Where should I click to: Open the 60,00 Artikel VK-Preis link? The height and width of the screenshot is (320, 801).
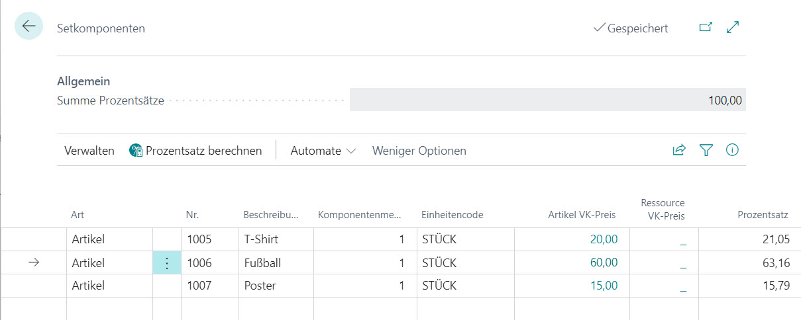pyautogui.click(x=604, y=262)
